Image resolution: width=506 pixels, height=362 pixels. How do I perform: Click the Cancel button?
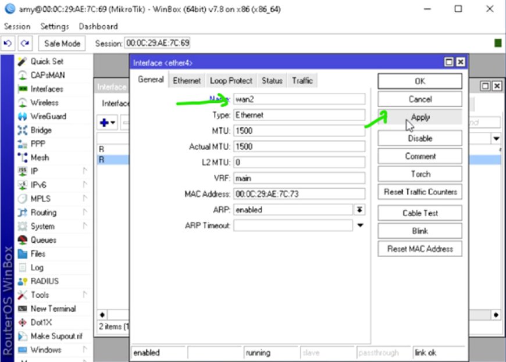tap(420, 99)
